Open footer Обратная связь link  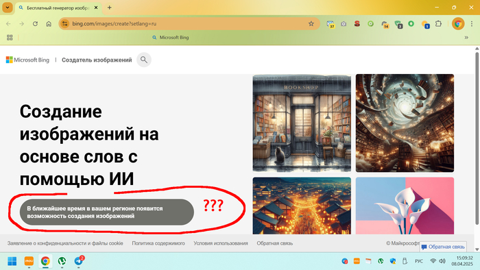coord(274,243)
